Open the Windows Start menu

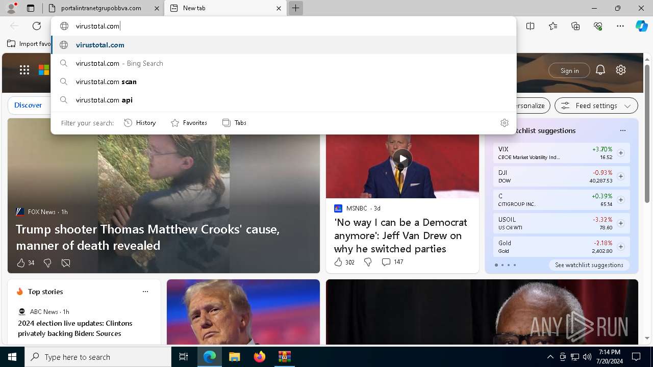[12, 357]
